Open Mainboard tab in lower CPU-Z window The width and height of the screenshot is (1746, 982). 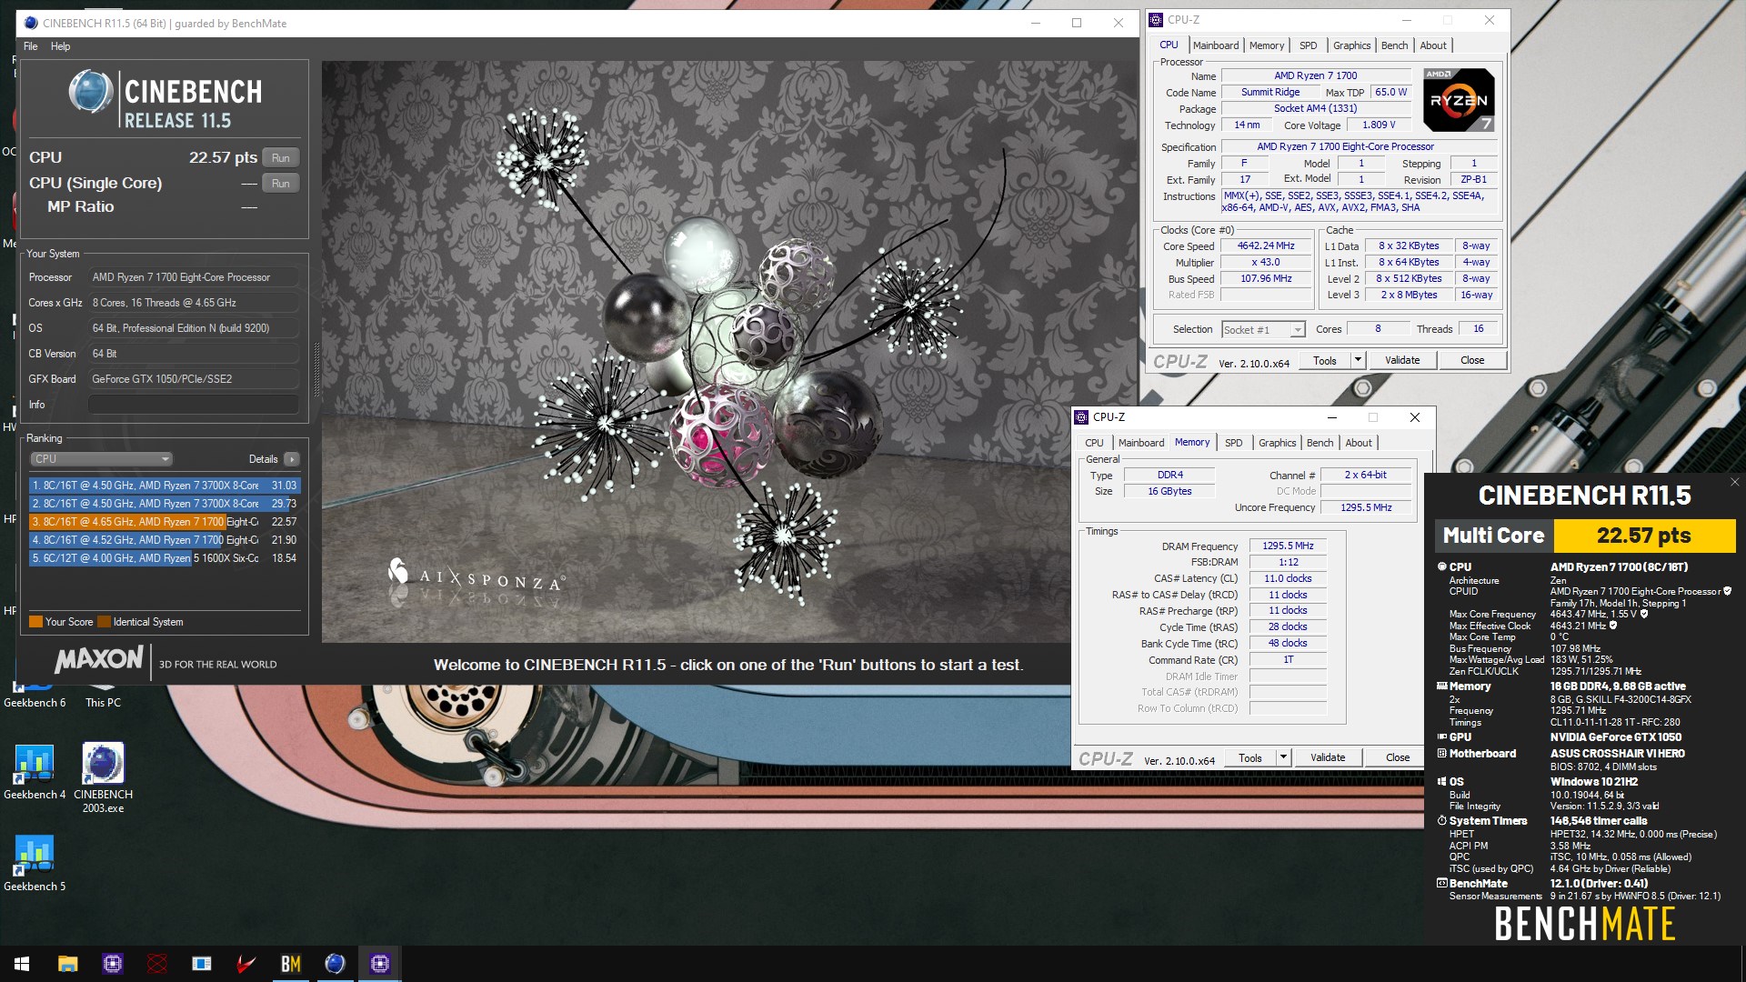pos(1140,443)
